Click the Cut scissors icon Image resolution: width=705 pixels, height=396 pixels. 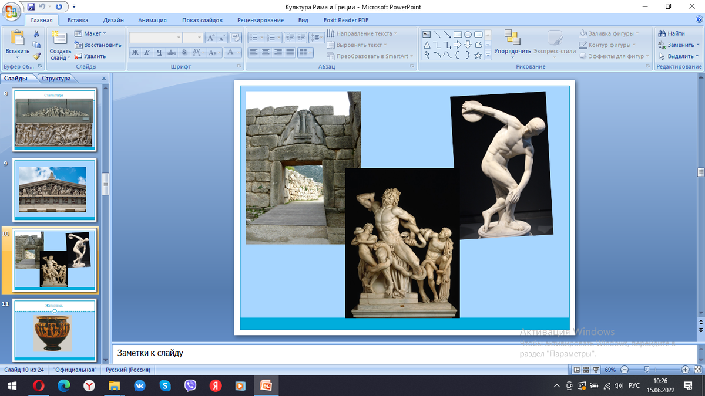[36, 34]
